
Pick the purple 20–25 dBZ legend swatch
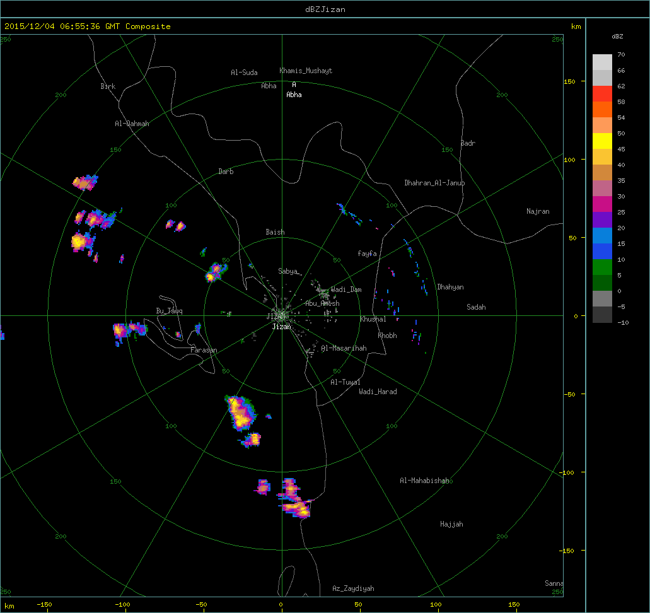[602, 220]
